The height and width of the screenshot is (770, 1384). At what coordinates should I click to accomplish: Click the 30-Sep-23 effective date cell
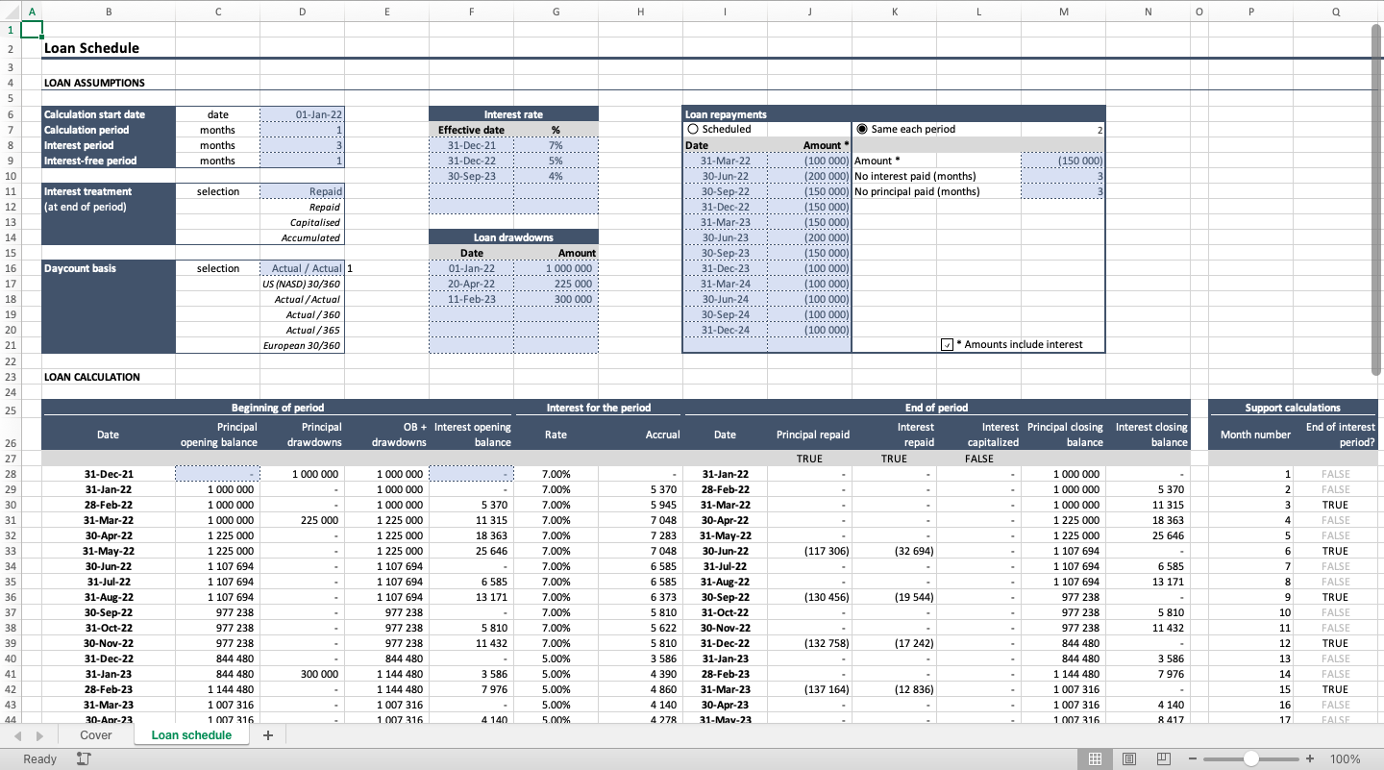coord(472,176)
